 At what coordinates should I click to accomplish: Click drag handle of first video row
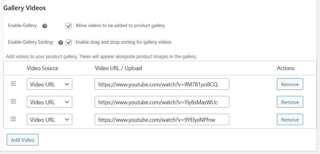[x=13, y=84]
